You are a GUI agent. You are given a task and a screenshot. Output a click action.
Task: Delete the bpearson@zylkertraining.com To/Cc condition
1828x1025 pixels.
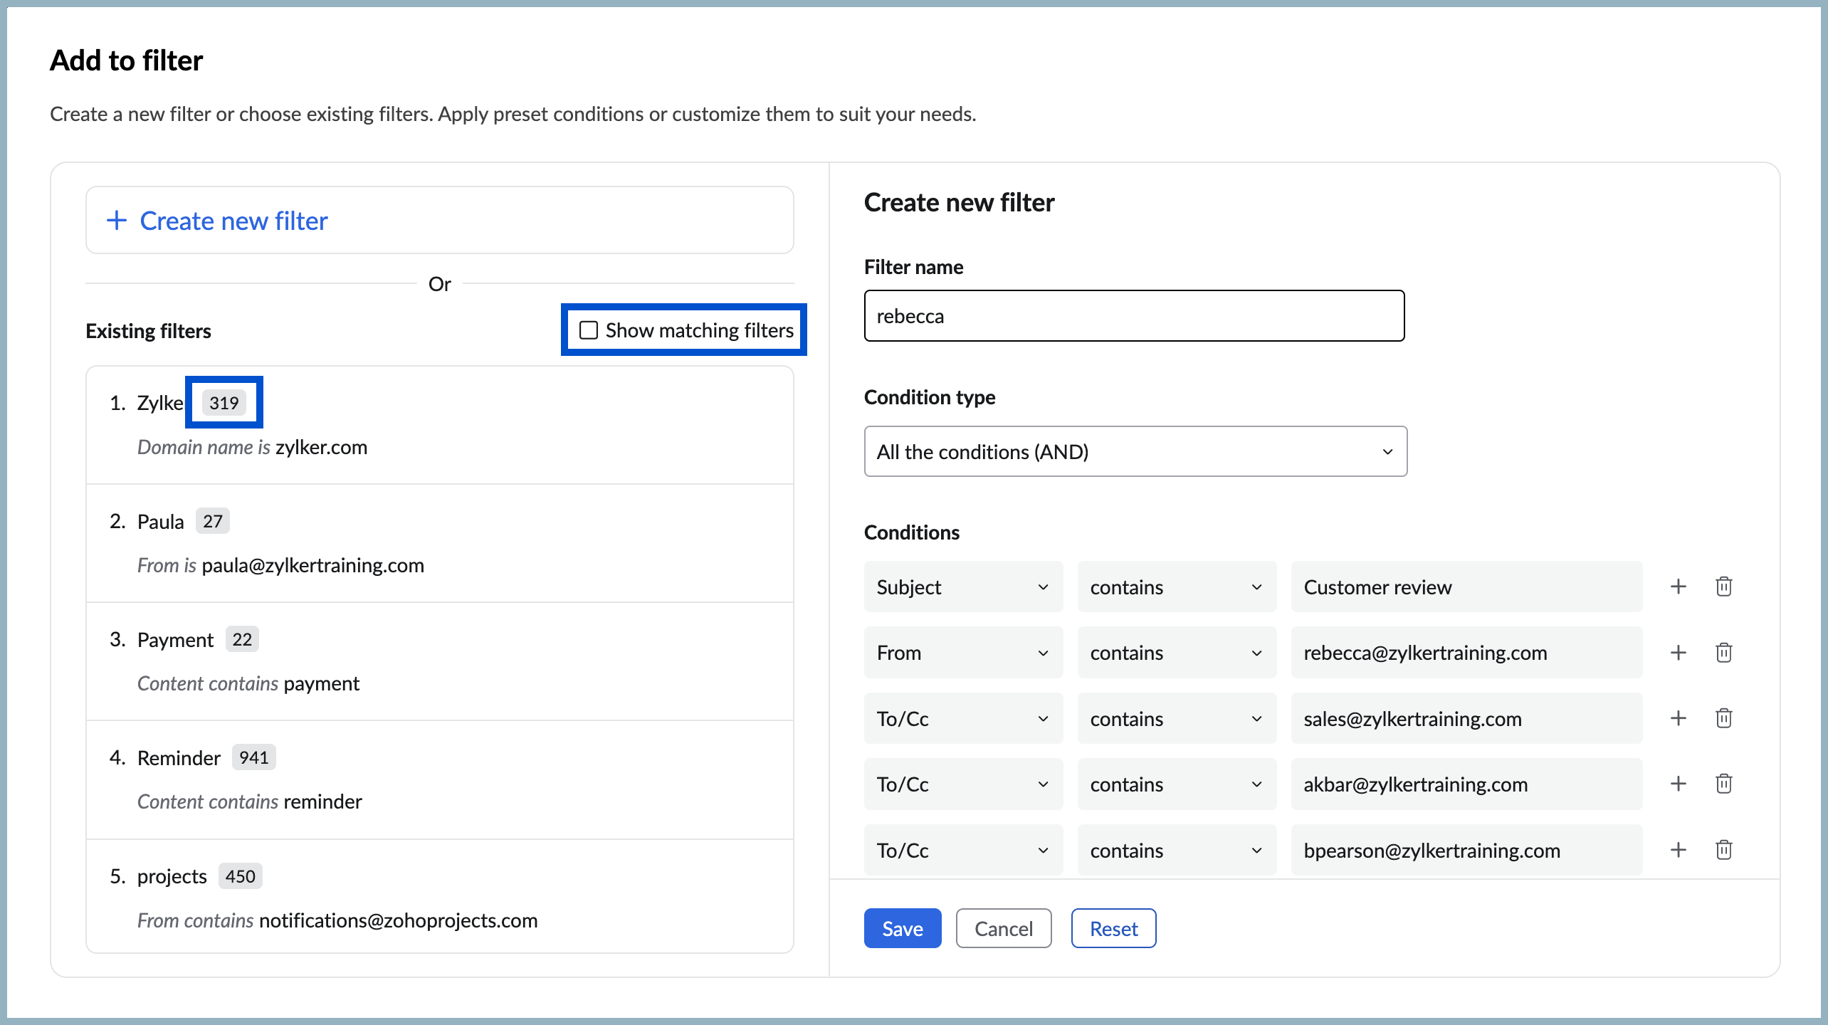coord(1723,849)
